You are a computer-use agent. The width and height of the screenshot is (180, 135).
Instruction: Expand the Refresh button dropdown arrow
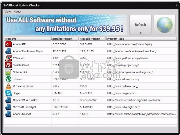point(141,33)
